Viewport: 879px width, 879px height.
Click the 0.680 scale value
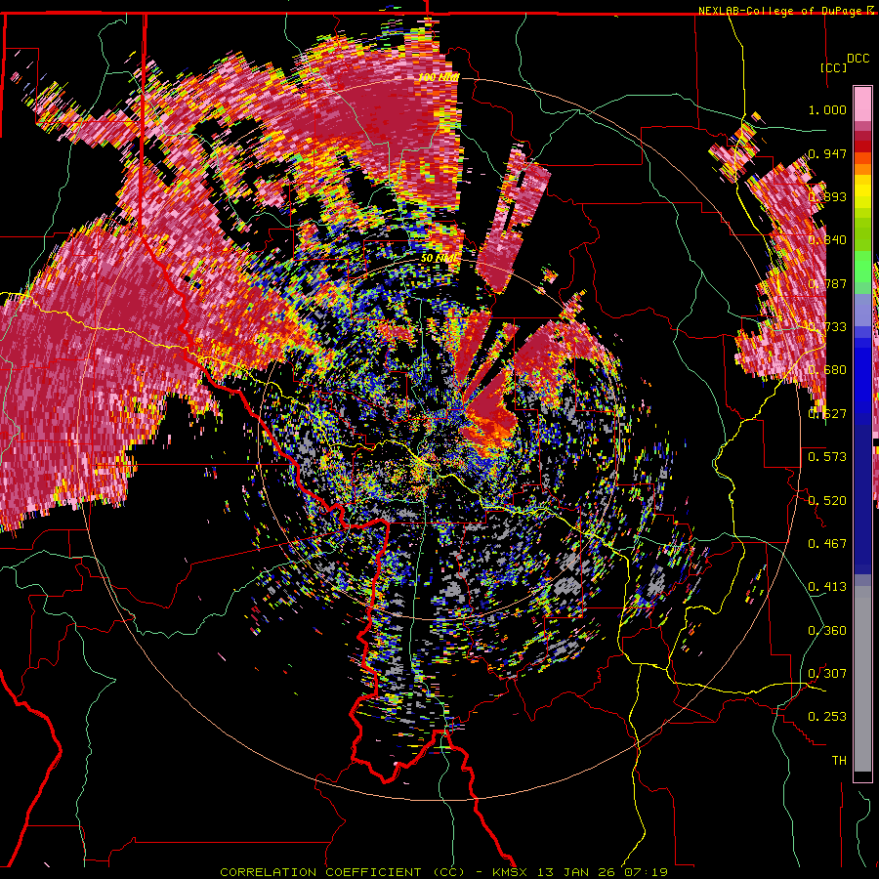[x=827, y=370]
